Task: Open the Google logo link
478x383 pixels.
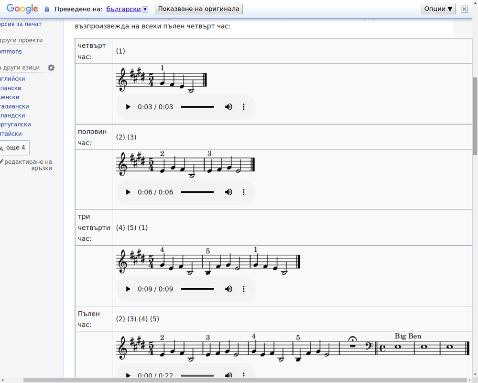Action: tap(22, 9)
